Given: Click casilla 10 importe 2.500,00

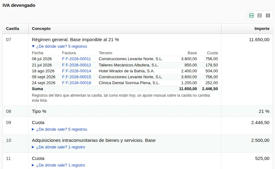Looking at the screenshot, I should [x=260, y=140].
